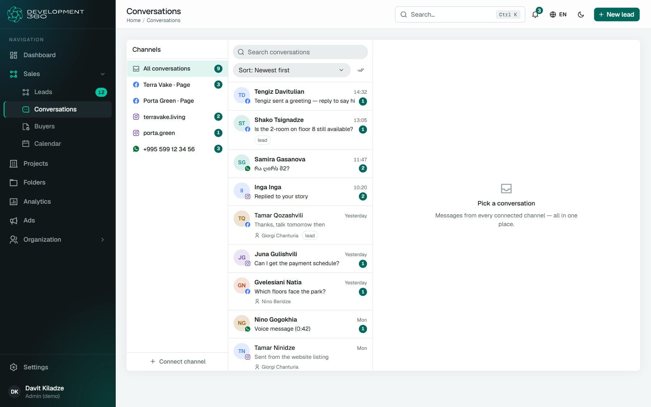Image resolution: width=651 pixels, height=407 pixels.
Task: Mark all as read double-check icon
Action: click(361, 70)
